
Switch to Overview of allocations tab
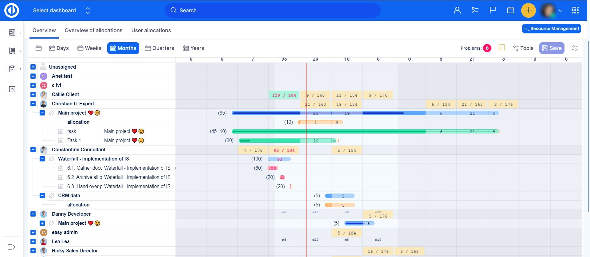93,30
